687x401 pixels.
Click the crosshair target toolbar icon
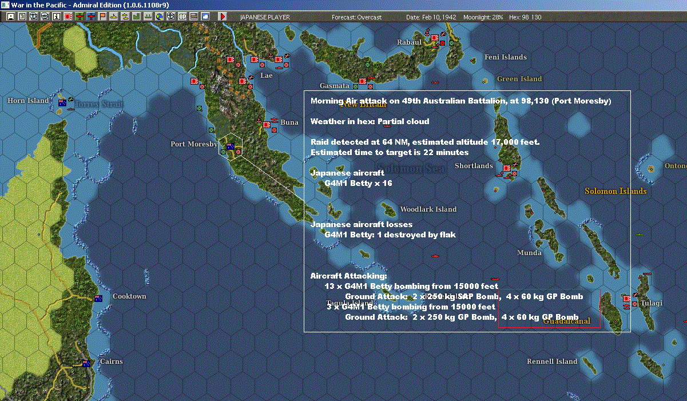click(170, 17)
